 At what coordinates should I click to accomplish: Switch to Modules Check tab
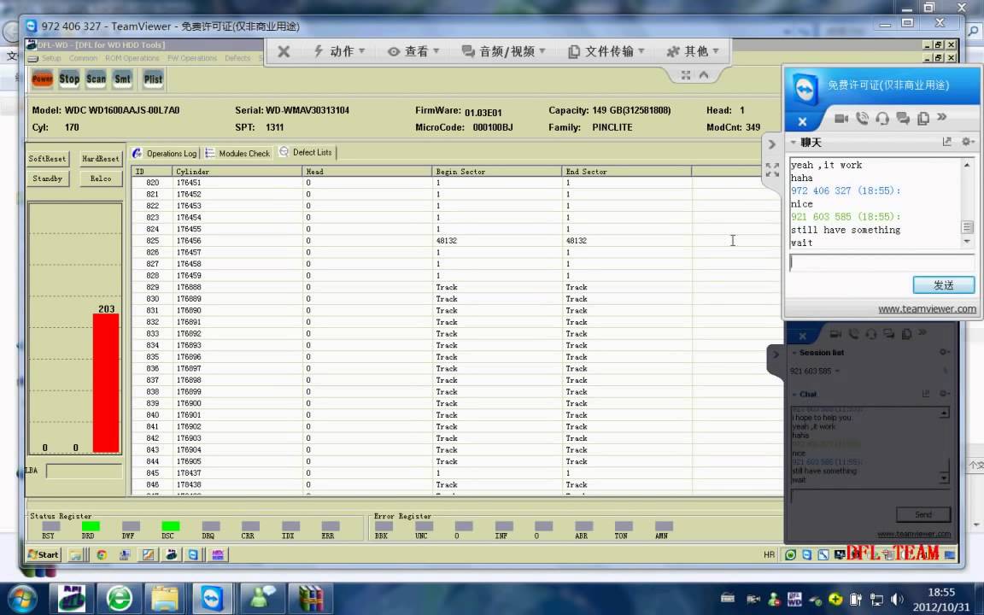[237, 153]
